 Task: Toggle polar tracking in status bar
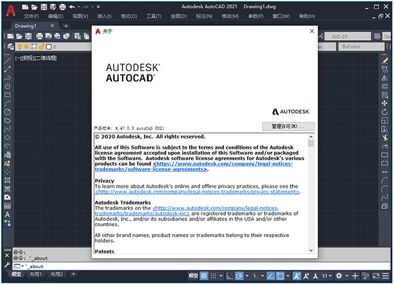pyautogui.click(x=239, y=276)
